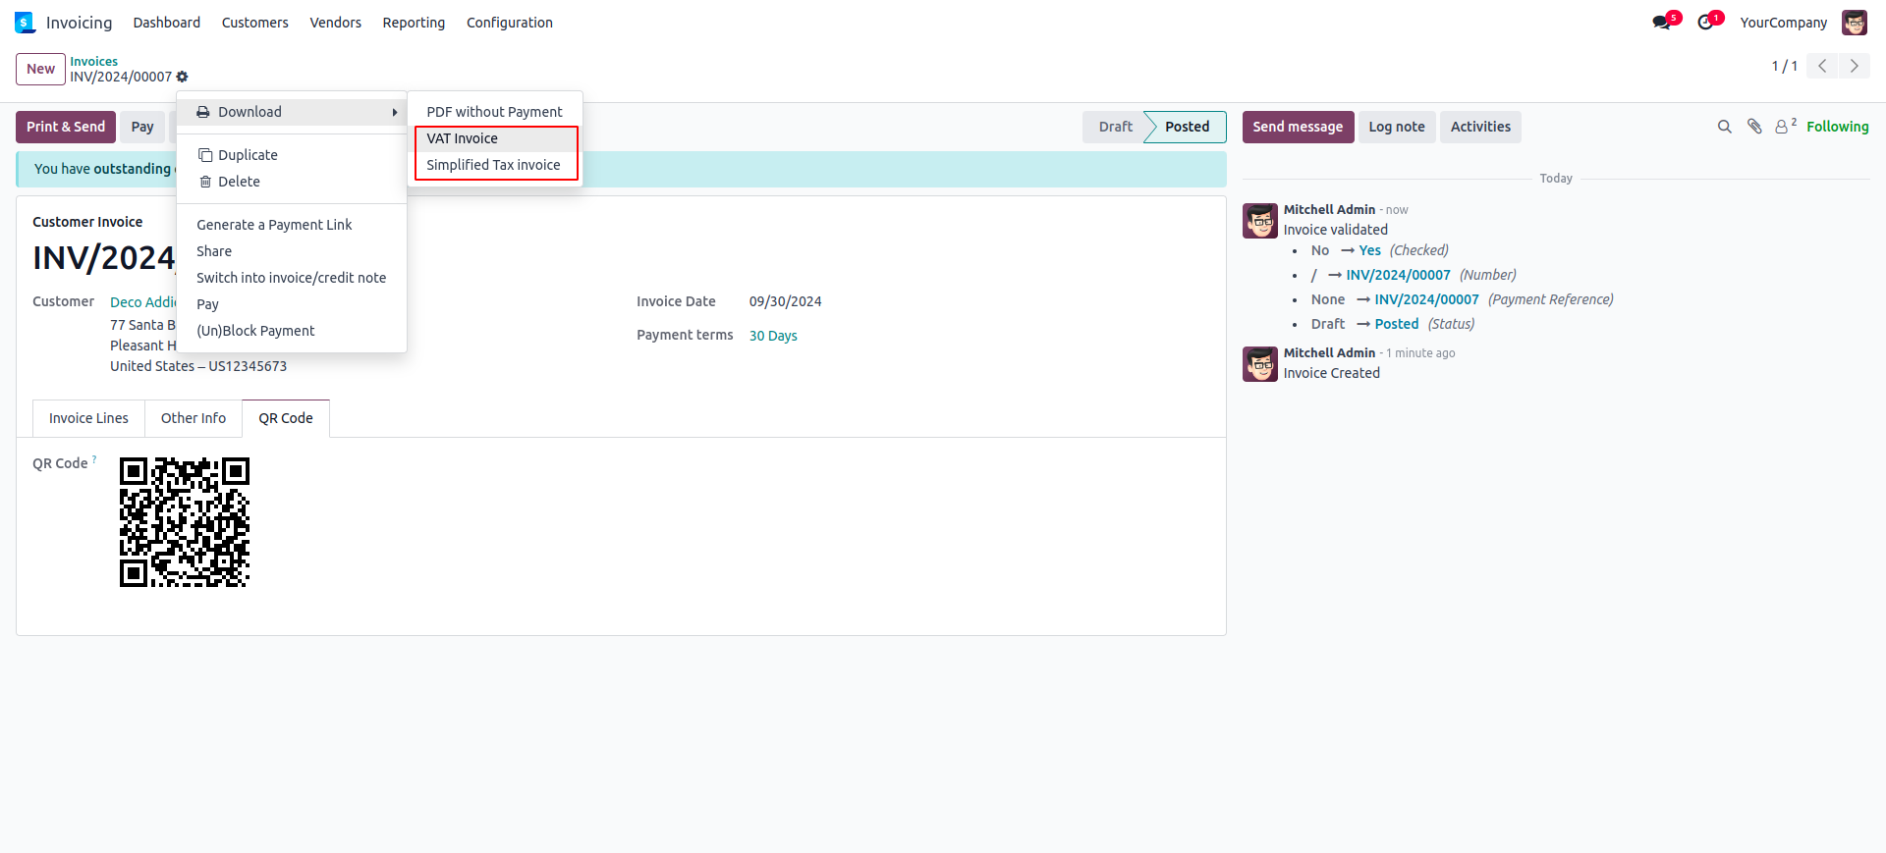Click the Invoicing app name

tap(79, 23)
